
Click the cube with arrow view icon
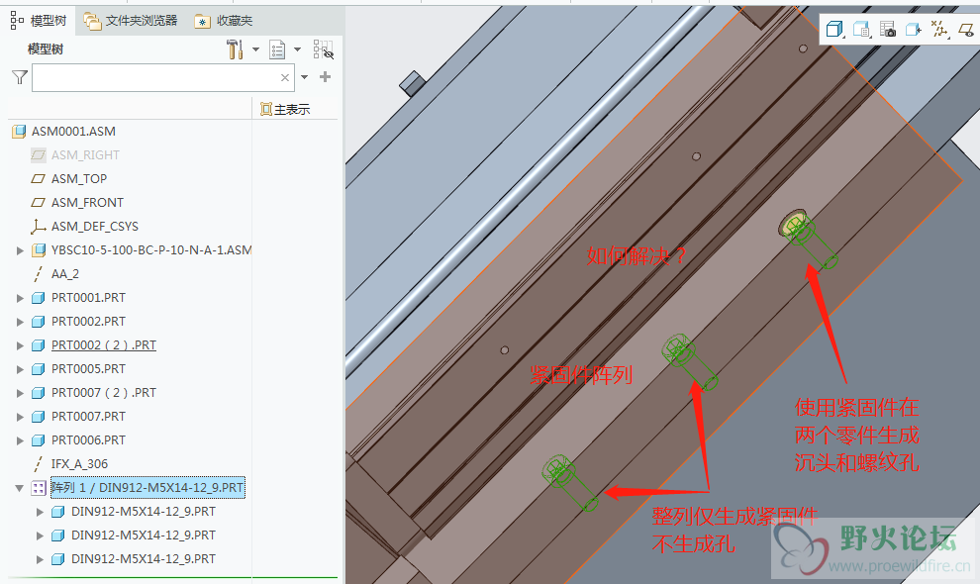click(x=913, y=30)
